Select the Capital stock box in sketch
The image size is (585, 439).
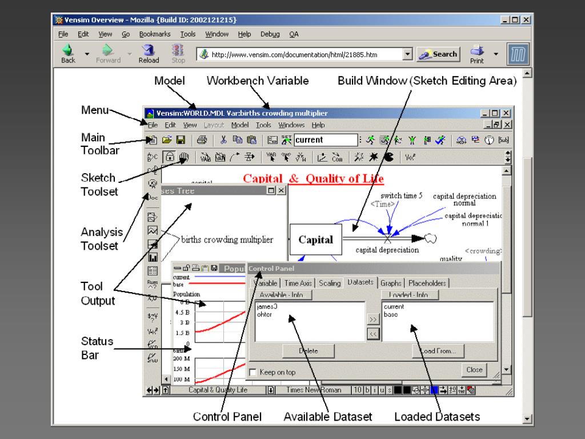[315, 240]
